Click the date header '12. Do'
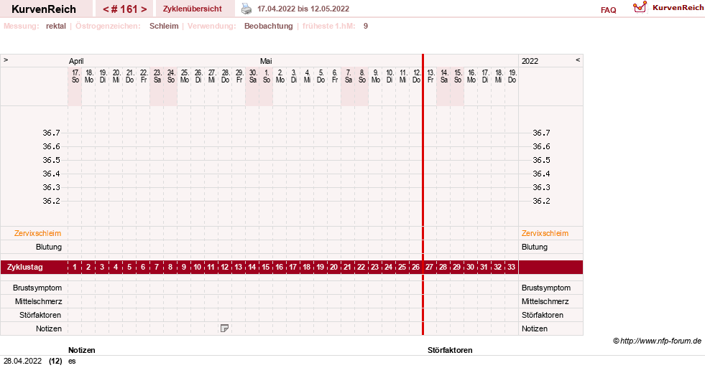This screenshot has height=378, width=705. click(416, 76)
